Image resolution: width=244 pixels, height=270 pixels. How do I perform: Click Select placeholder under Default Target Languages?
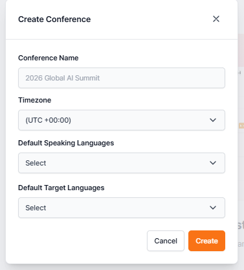(36, 208)
